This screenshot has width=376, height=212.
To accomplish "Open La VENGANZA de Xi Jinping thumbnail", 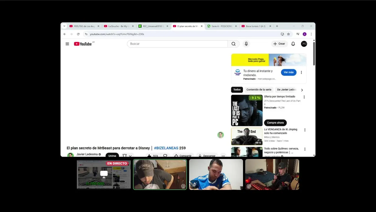I will [x=247, y=136].
